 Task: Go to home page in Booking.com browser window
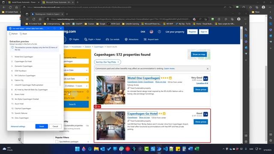point(40,19)
